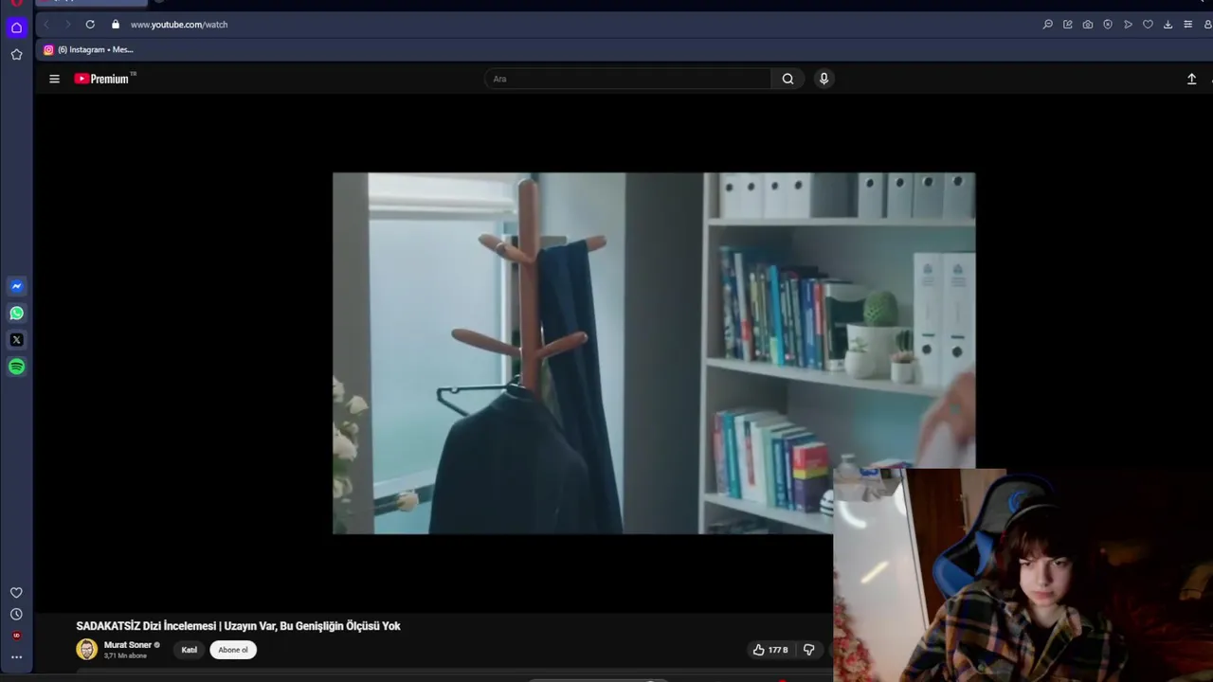Viewport: 1213px width, 682px height.
Task: Click the site security padlock icon
Action: [116, 25]
